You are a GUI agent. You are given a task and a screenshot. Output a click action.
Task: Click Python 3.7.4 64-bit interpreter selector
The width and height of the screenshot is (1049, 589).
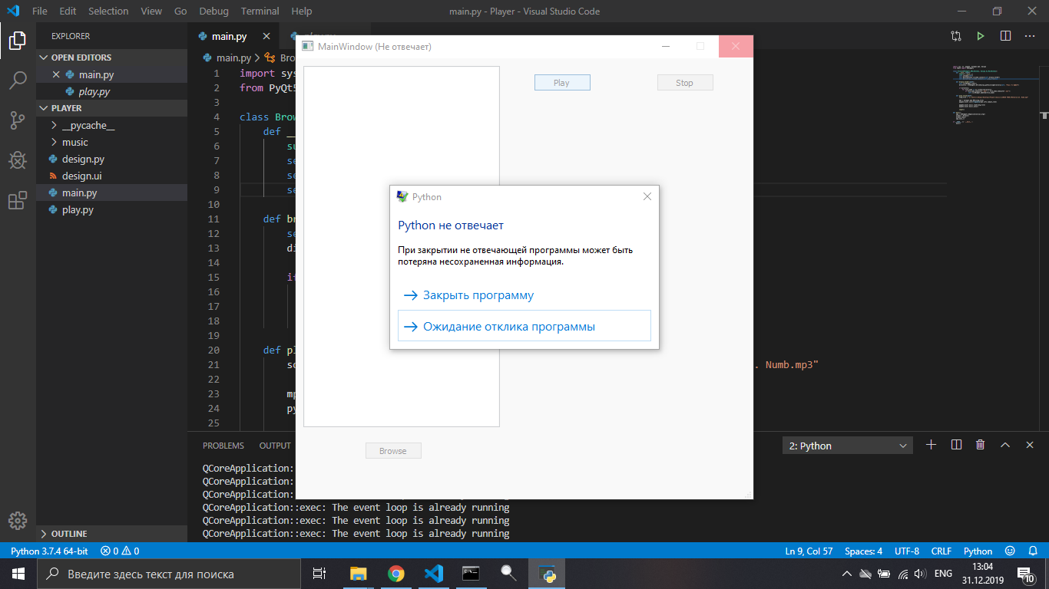(x=49, y=551)
